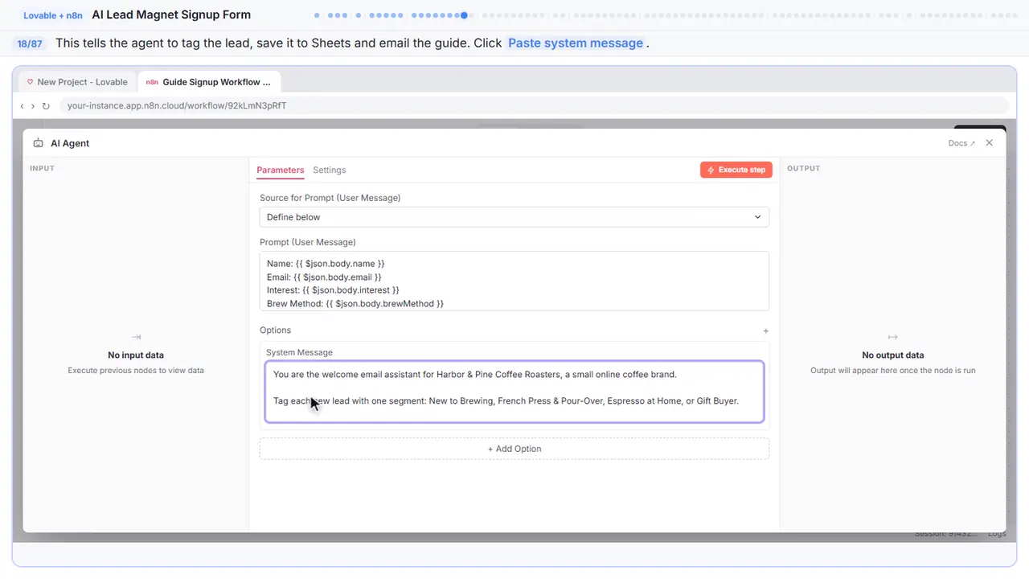Click the browser forward arrow
This screenshot has height=579, width=1029.
coord(33,106)
